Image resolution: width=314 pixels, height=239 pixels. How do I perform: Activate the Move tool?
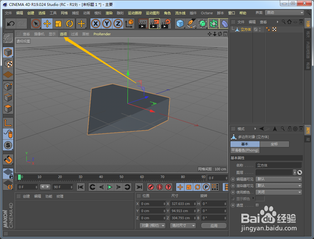click(x=47, y=24)
